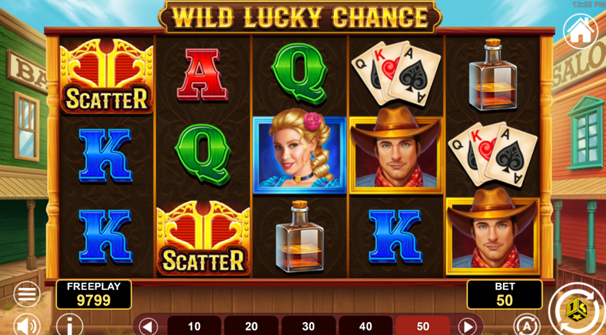The height and width of the screenshot is (335, 606).
Task: Click the red A symbol
Action: click(202, 75)
